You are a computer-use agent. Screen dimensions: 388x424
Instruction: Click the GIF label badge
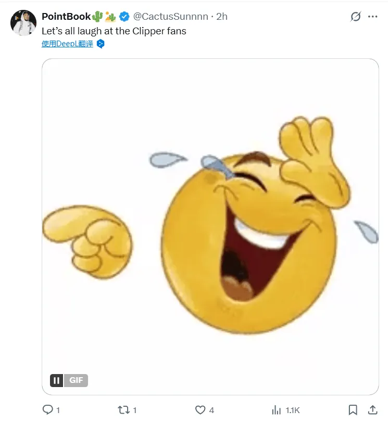click(x=76, y=380)
